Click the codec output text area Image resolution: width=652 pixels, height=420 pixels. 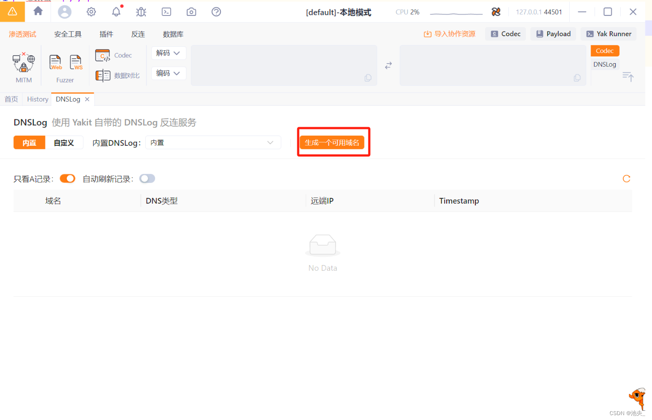tap(493, 65)
